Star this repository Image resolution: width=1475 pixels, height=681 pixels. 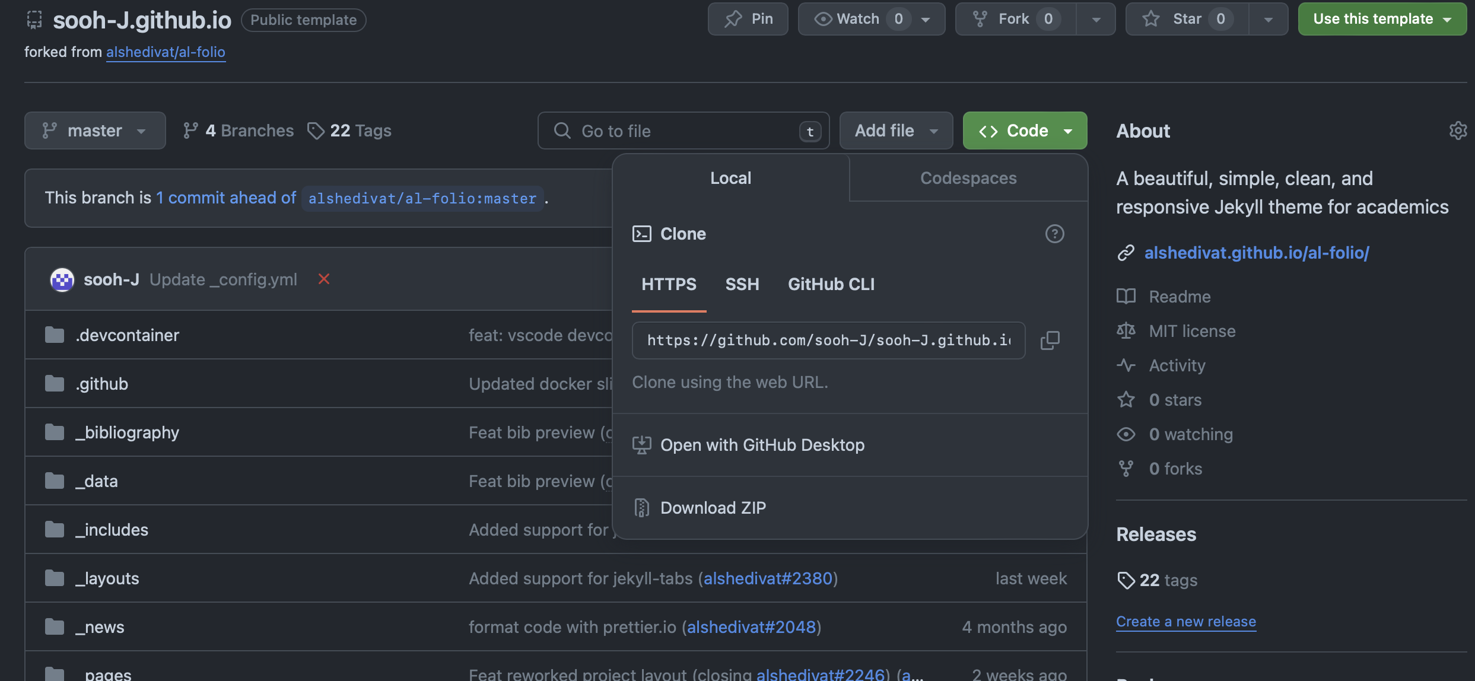pos(1187,19)
